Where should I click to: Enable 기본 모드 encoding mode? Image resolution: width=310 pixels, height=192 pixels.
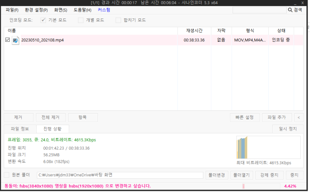[43, 20]
